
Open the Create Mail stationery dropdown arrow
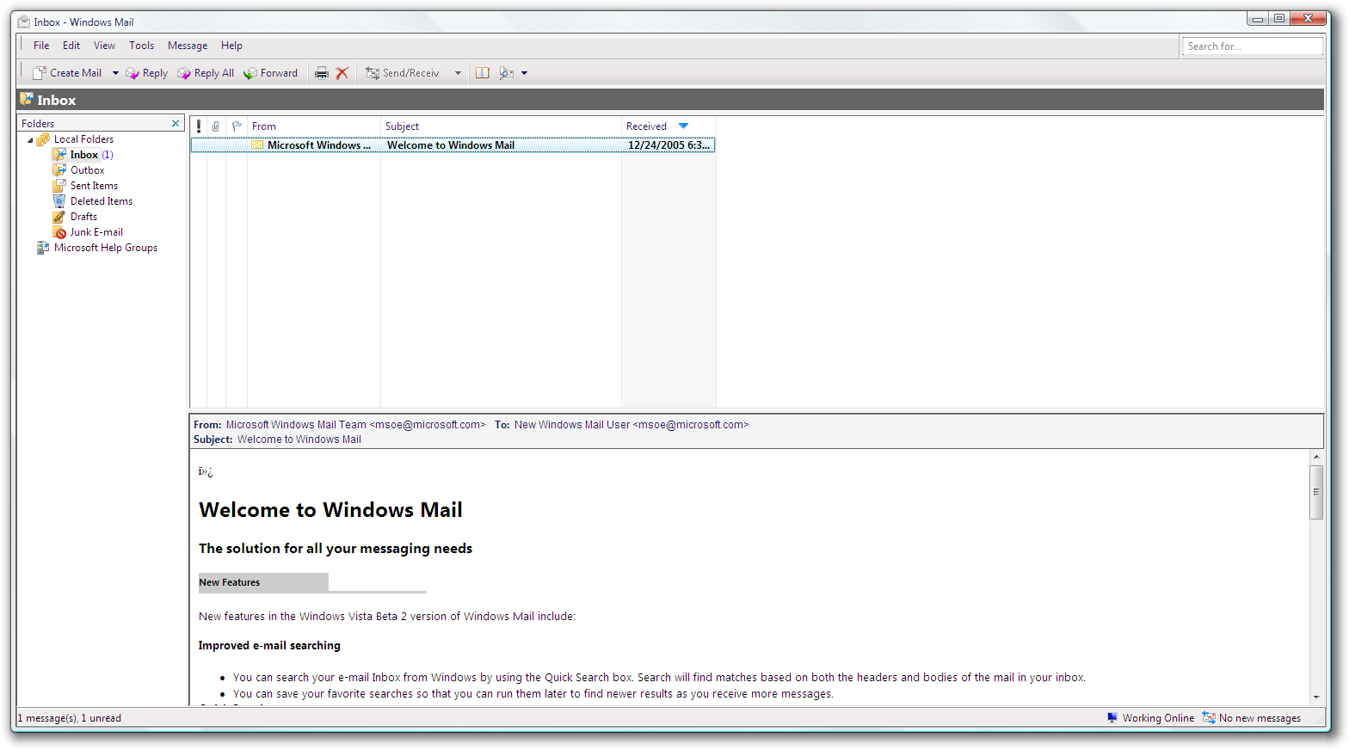(x=115, y=73)
